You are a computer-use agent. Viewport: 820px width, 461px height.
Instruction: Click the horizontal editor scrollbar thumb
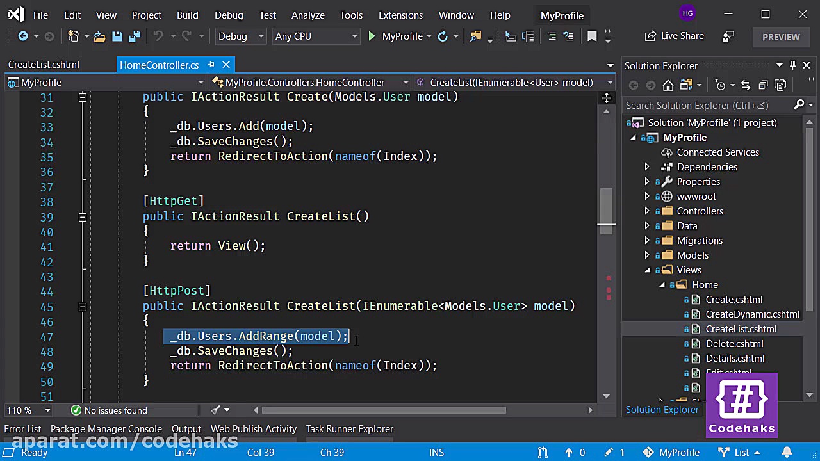pos(384,410)
